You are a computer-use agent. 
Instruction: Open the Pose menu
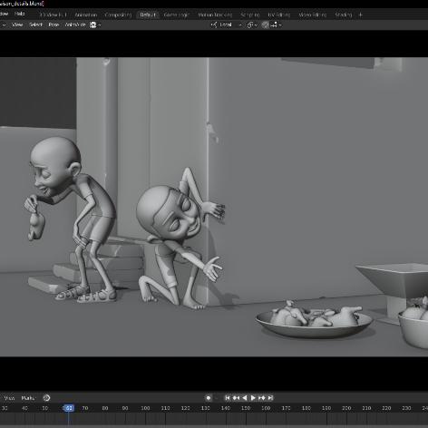click(x=53, y=24)
